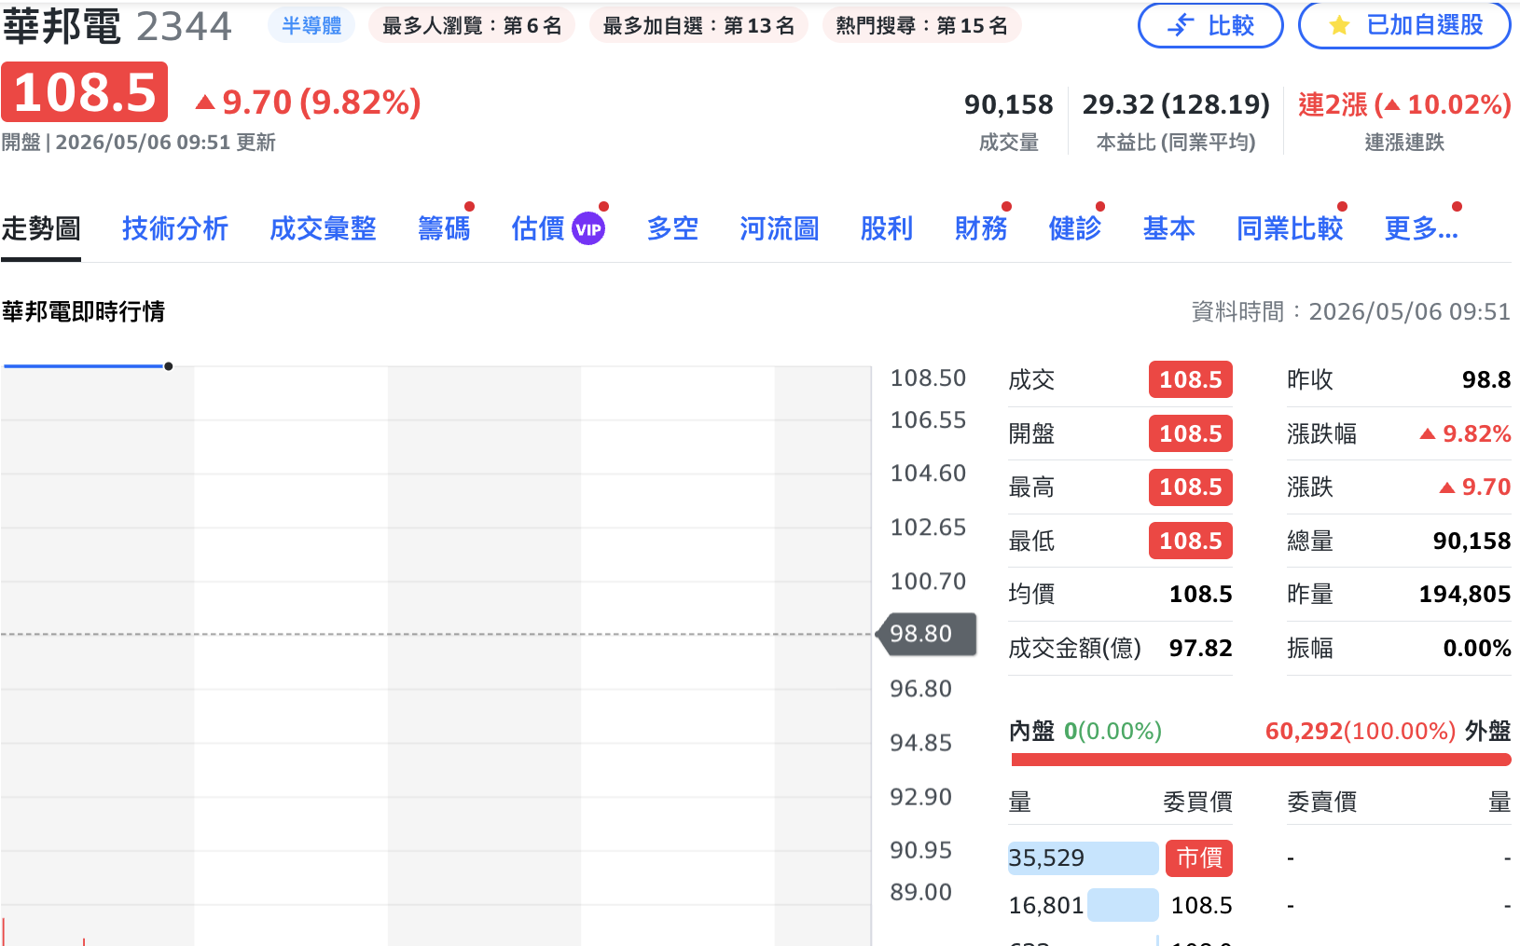Click the red 內盤/外盤 ratio bar
This screenshot has width=1520, height=946.
click(1261, 760)
